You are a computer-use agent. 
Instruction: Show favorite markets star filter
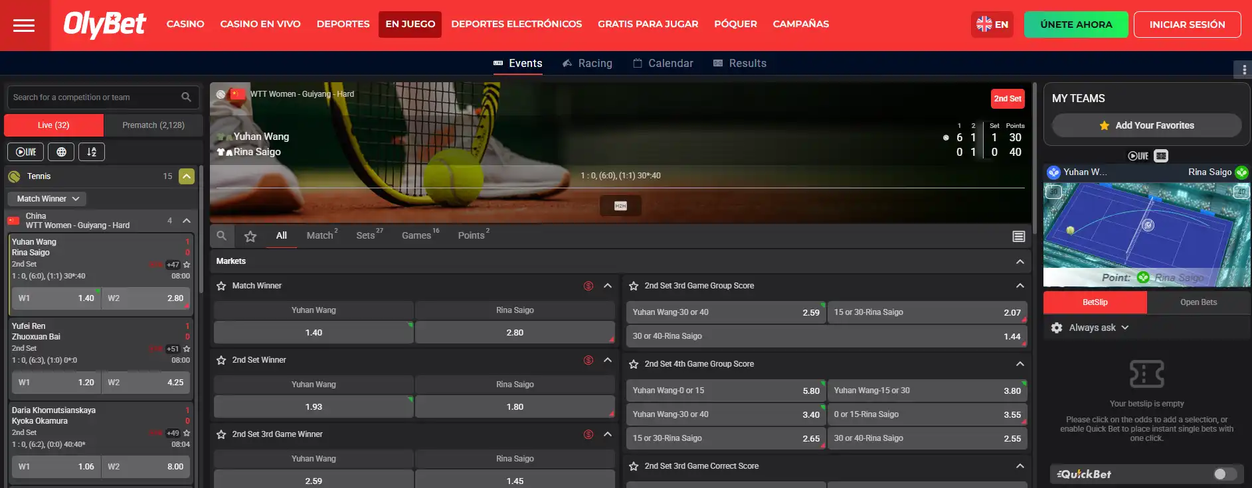[x=250, y=236]
